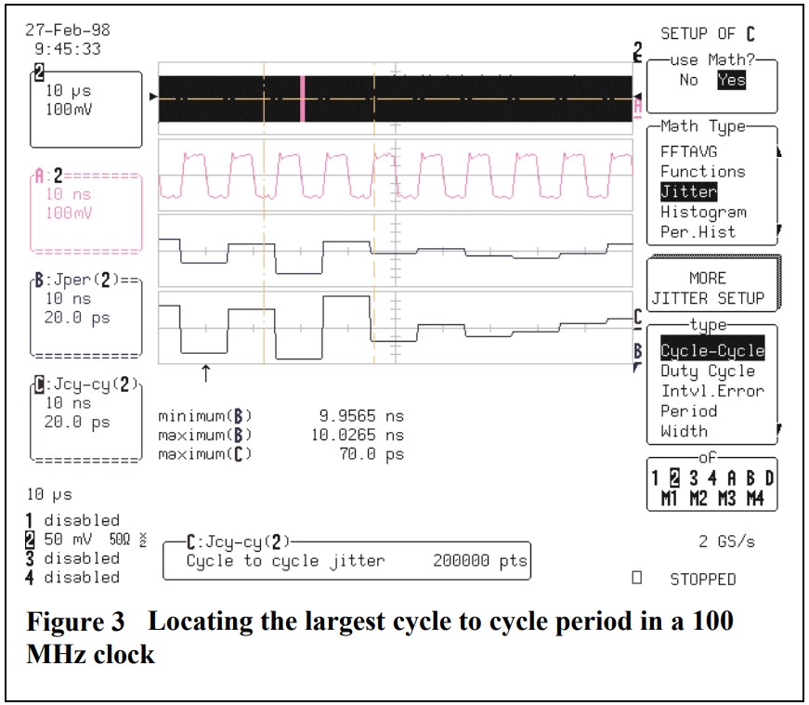809x705 pixels.
Task: Choose Histogram in Math Type menu
Action: [703, 212]
